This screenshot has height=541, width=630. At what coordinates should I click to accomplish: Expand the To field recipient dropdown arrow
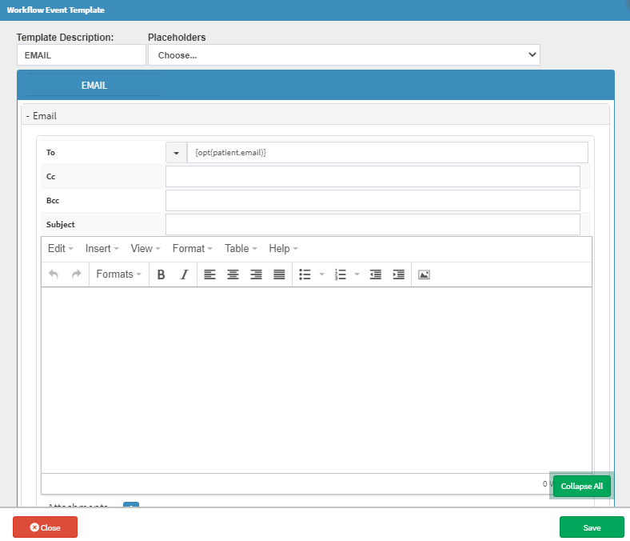pos(176,153)
